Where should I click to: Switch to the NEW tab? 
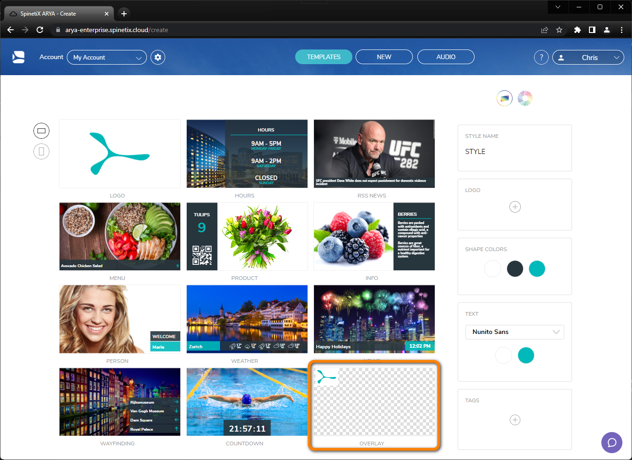[x=384, y=56]
